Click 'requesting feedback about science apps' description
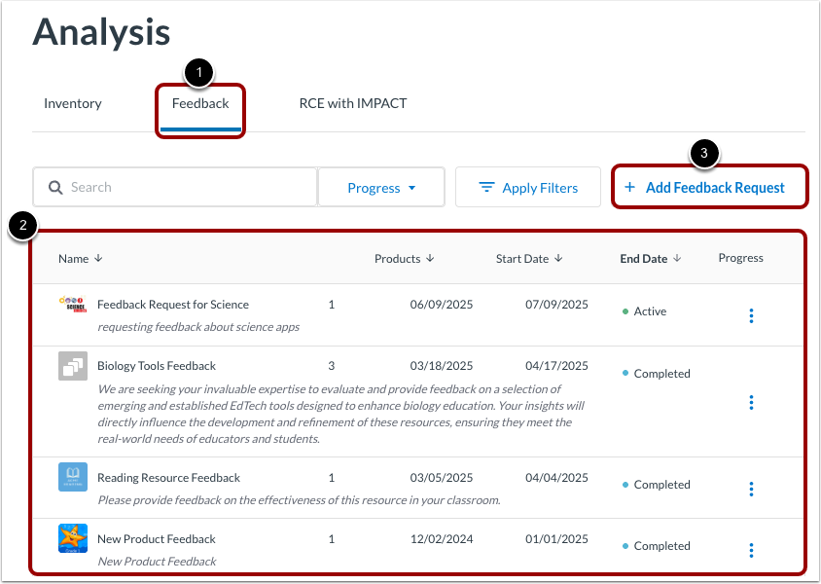The image size is (821, 584). 198,327
